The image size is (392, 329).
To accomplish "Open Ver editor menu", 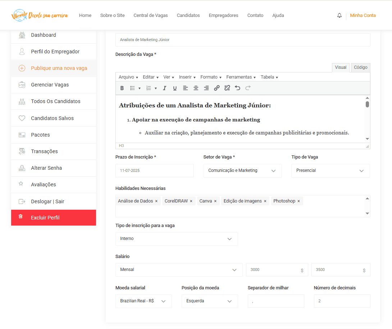I will [x=169, y=77].
